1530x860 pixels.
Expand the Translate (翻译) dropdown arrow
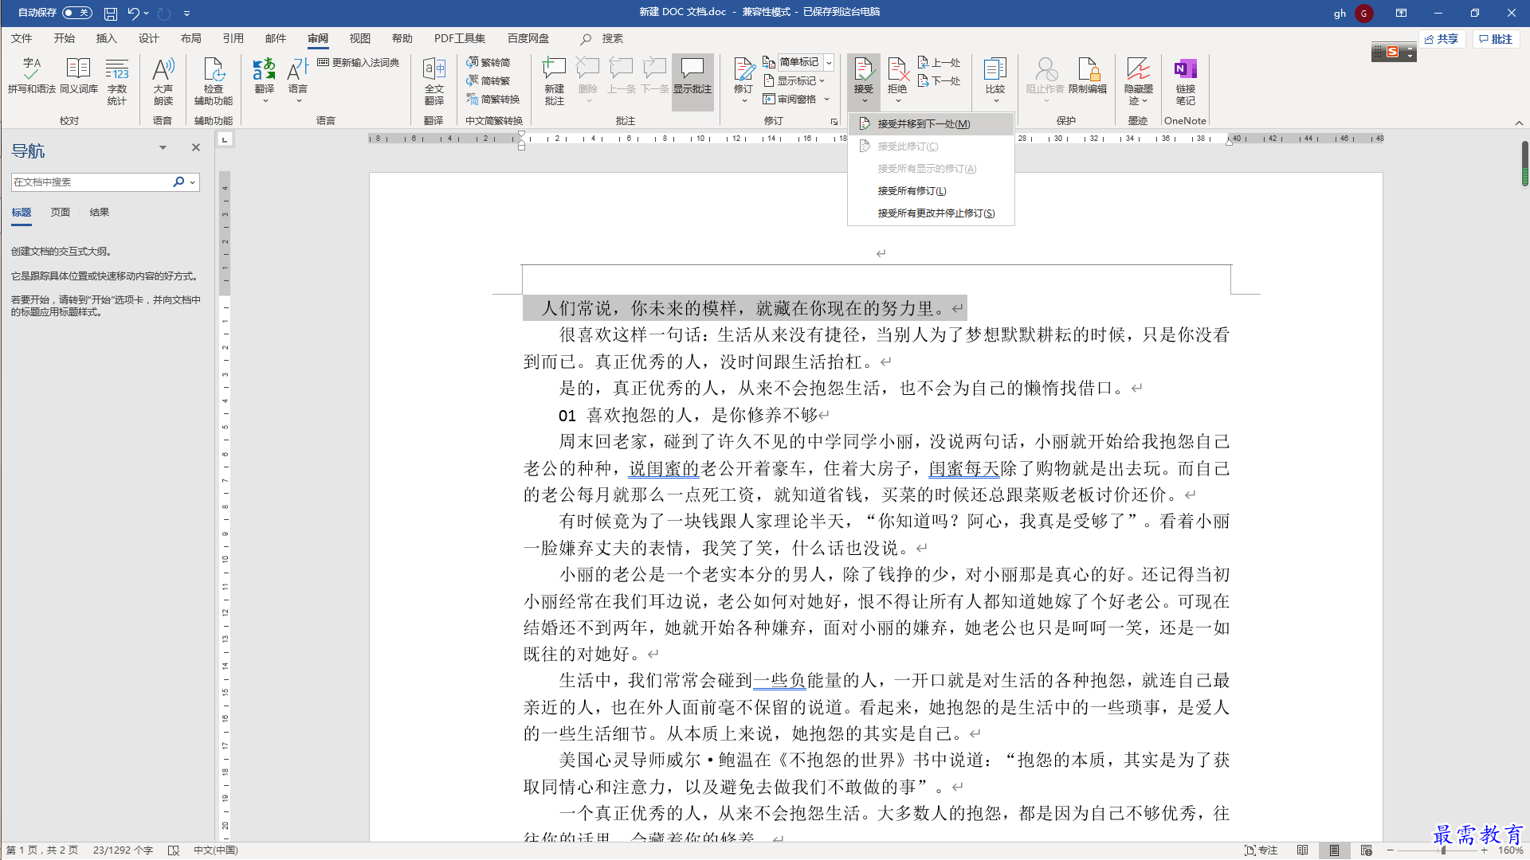coord(265,100)
